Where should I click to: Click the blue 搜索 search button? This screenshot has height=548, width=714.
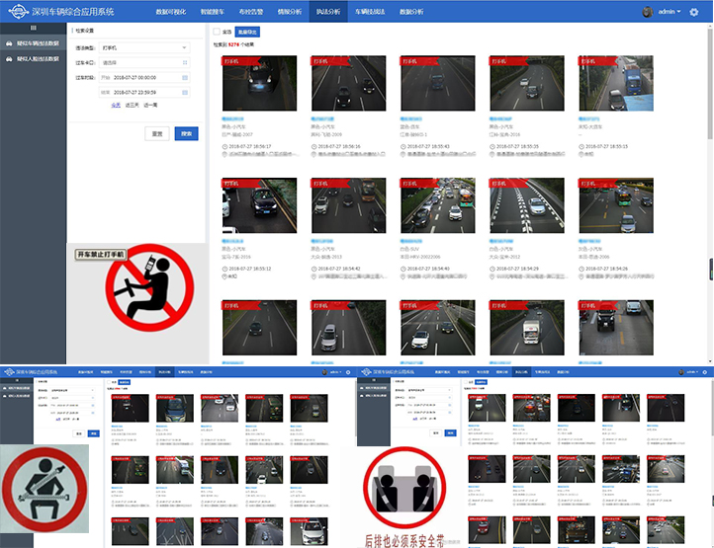[x=186, y=133]
